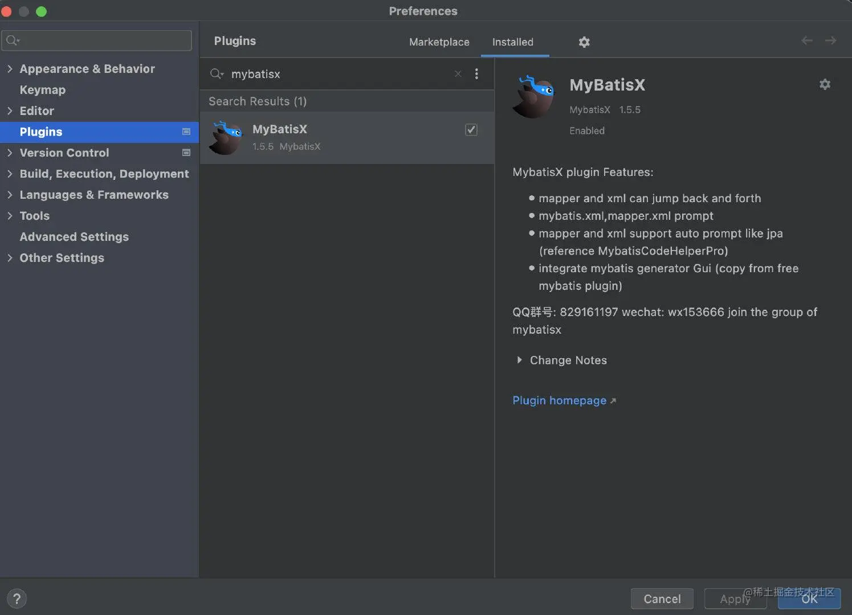This screenshot has height=615, width=852.
Task: Select the MyBatisX row name text
Action: pos(280,129)
